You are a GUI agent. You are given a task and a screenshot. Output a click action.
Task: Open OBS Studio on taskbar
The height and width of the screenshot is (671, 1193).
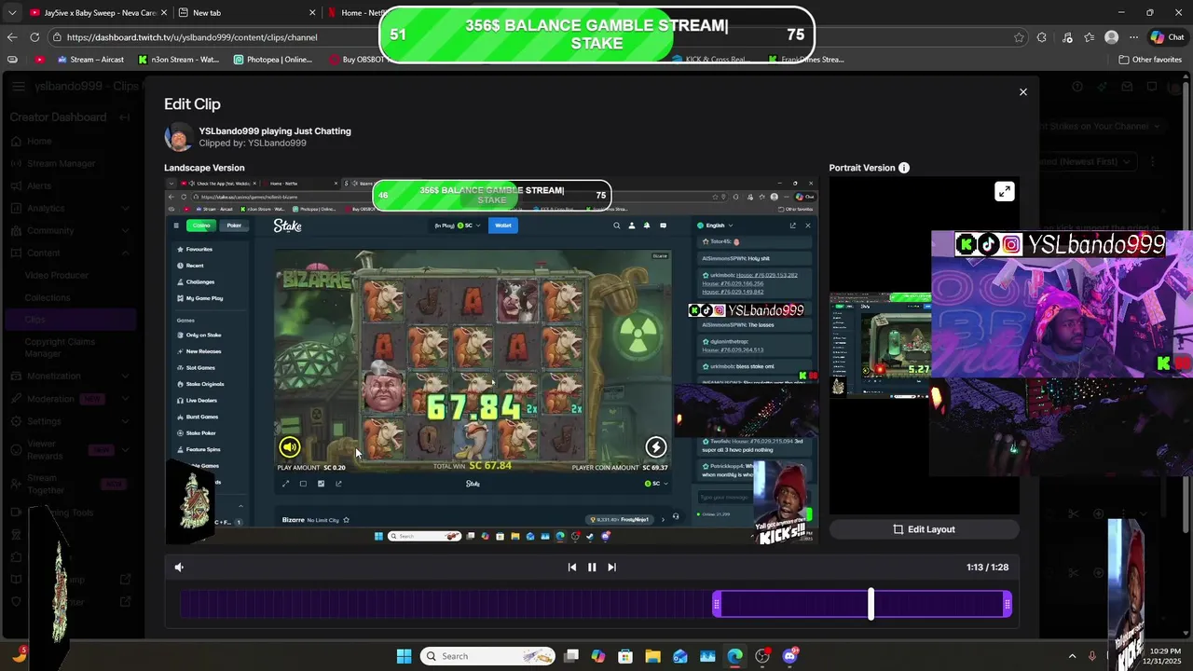pyautogui.click(x=762, y=656)
